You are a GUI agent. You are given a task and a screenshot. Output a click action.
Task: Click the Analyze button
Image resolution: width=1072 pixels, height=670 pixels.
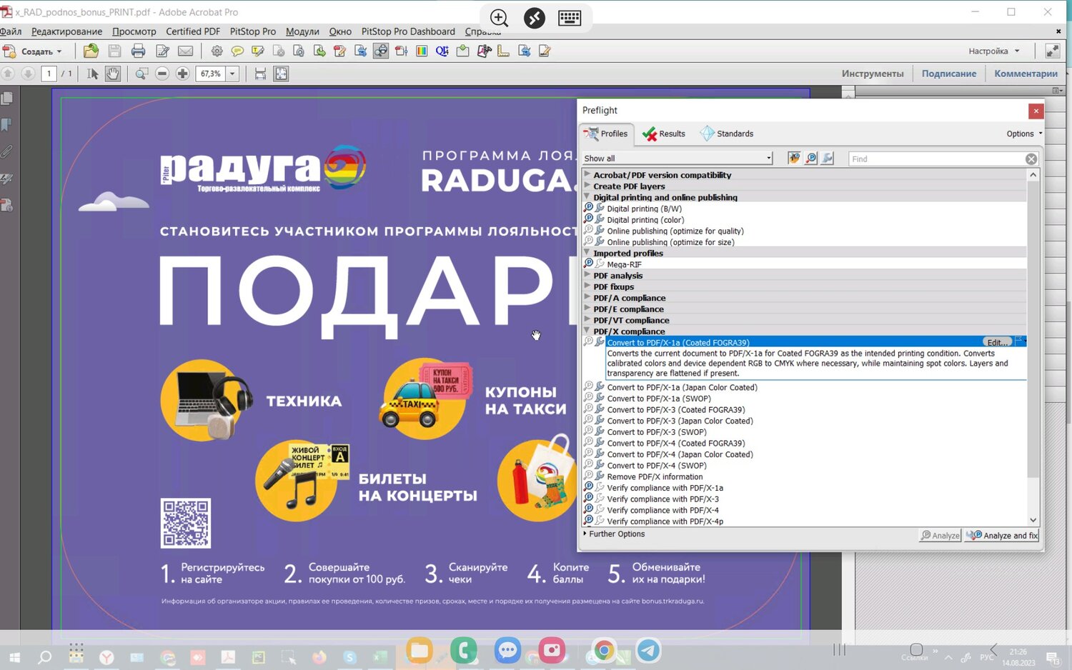(x=941, y=535)
